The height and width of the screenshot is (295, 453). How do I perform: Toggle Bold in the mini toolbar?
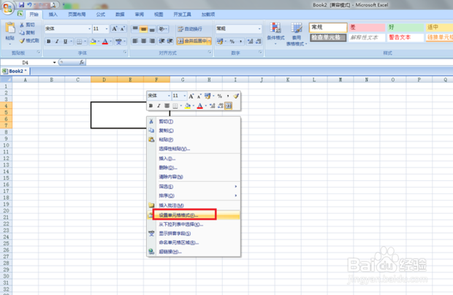click(x=151, y=106)
